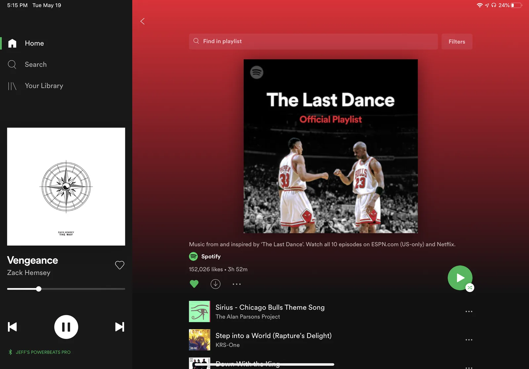Open the Spotify creator profile link
Screen dimensions: 529x369
[211, 256]
